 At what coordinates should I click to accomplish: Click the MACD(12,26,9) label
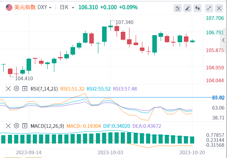[x=47, y=126]
